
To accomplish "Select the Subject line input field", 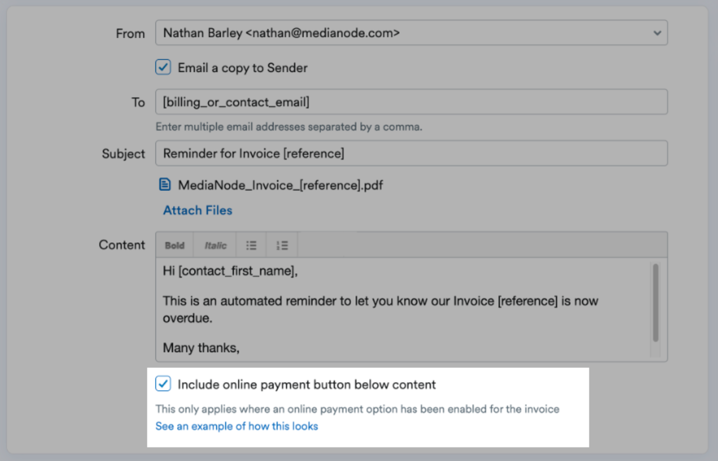I will pos(411,153).
